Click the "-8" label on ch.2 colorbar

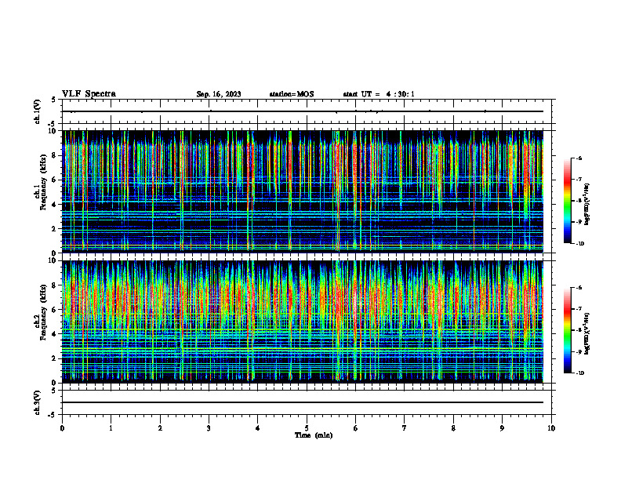click(x=579, y=330)
